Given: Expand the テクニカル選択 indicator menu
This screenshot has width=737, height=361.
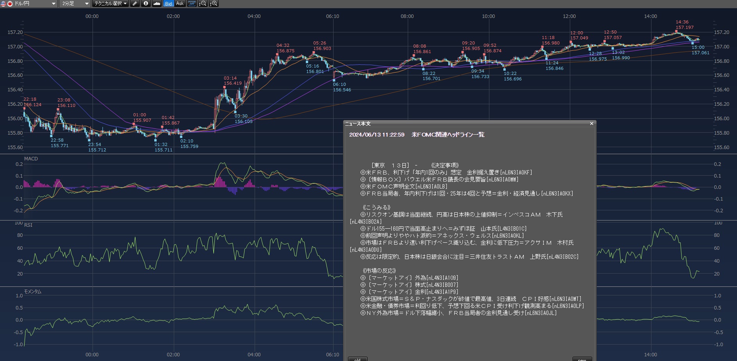Looking at the screenshot, I should [x=111, y=4].
